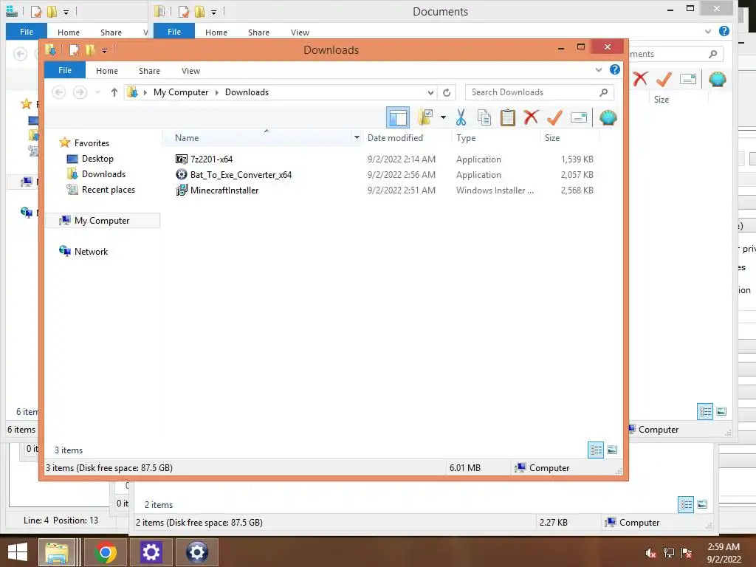Click the muted volume icon in system tray

[650, 553]
